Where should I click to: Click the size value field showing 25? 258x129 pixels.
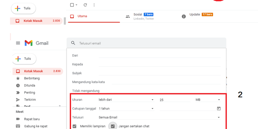point(175,100)
